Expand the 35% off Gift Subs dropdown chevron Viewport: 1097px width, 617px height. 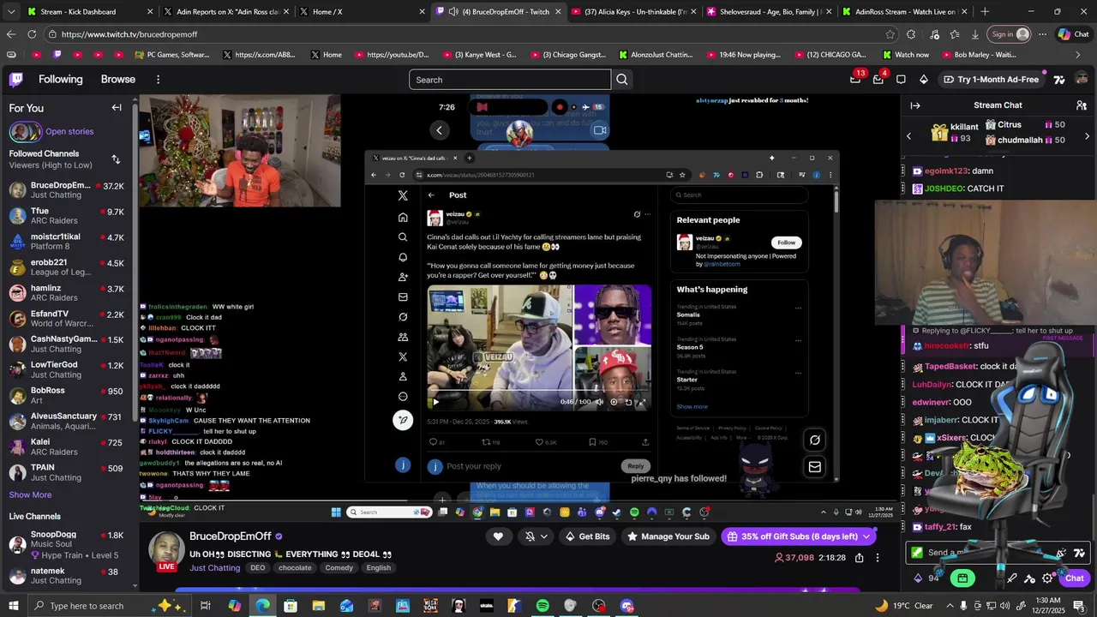[866, 536]
